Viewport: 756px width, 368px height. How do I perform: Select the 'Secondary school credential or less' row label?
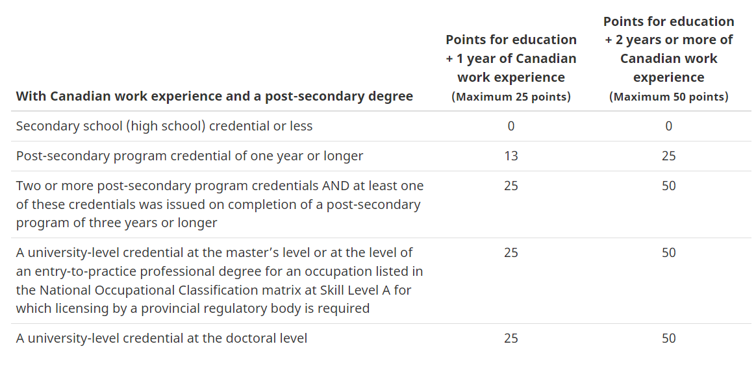pyautogui.click(x=164, y=126)
